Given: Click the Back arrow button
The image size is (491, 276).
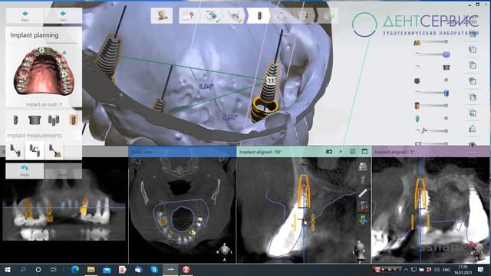Looking at the screenshot, I should click(x=25, y=15).
